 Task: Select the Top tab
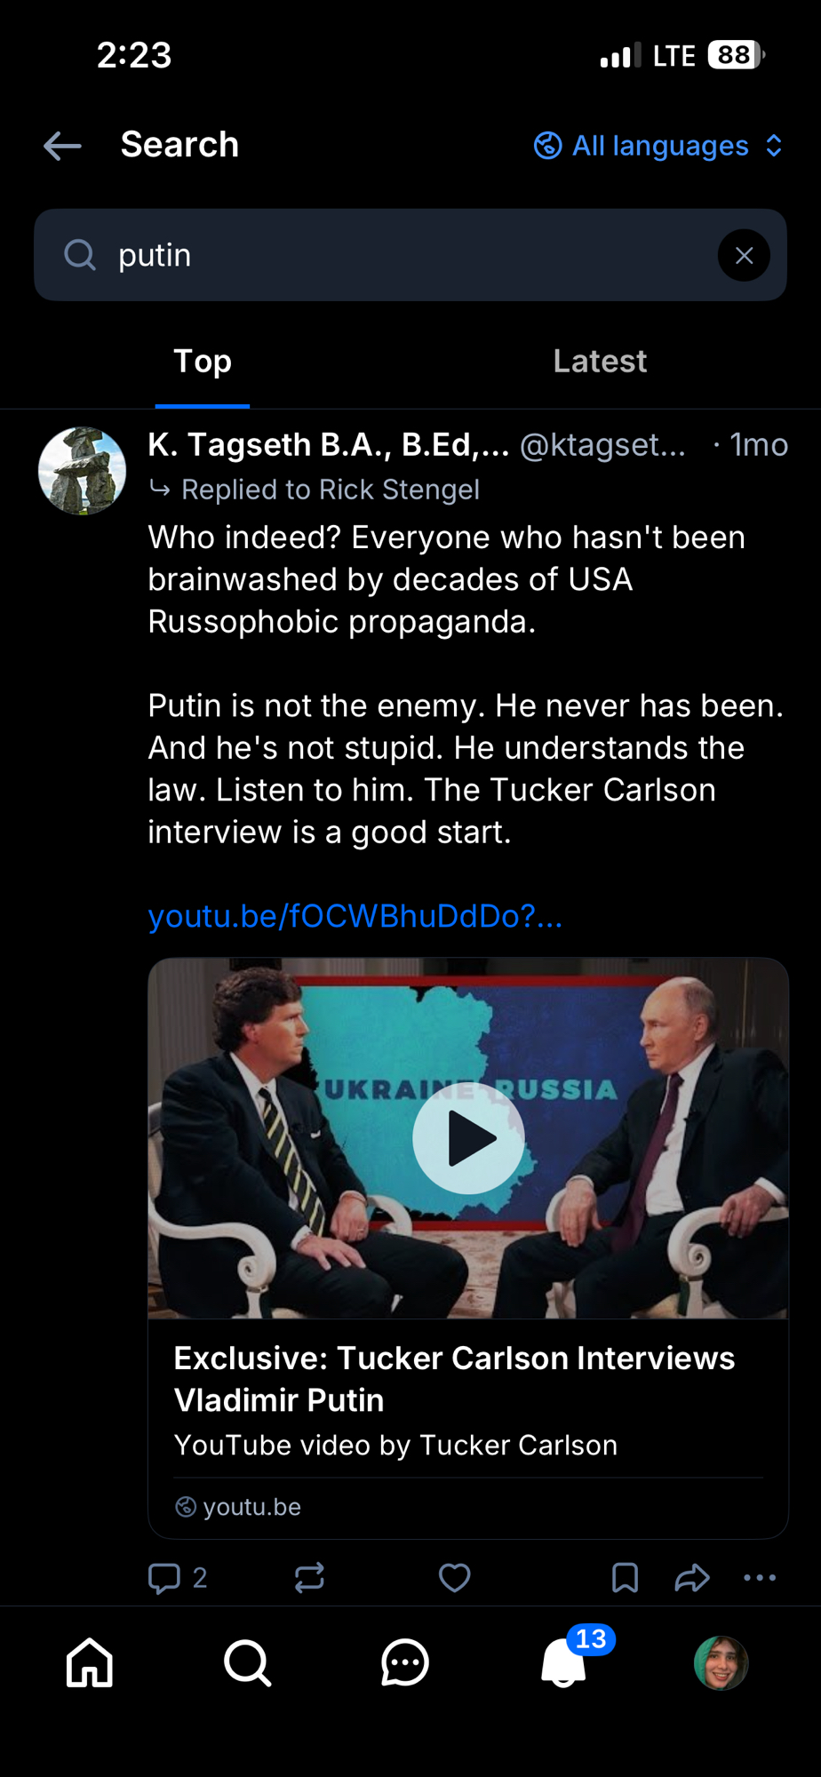click(203, 362)
